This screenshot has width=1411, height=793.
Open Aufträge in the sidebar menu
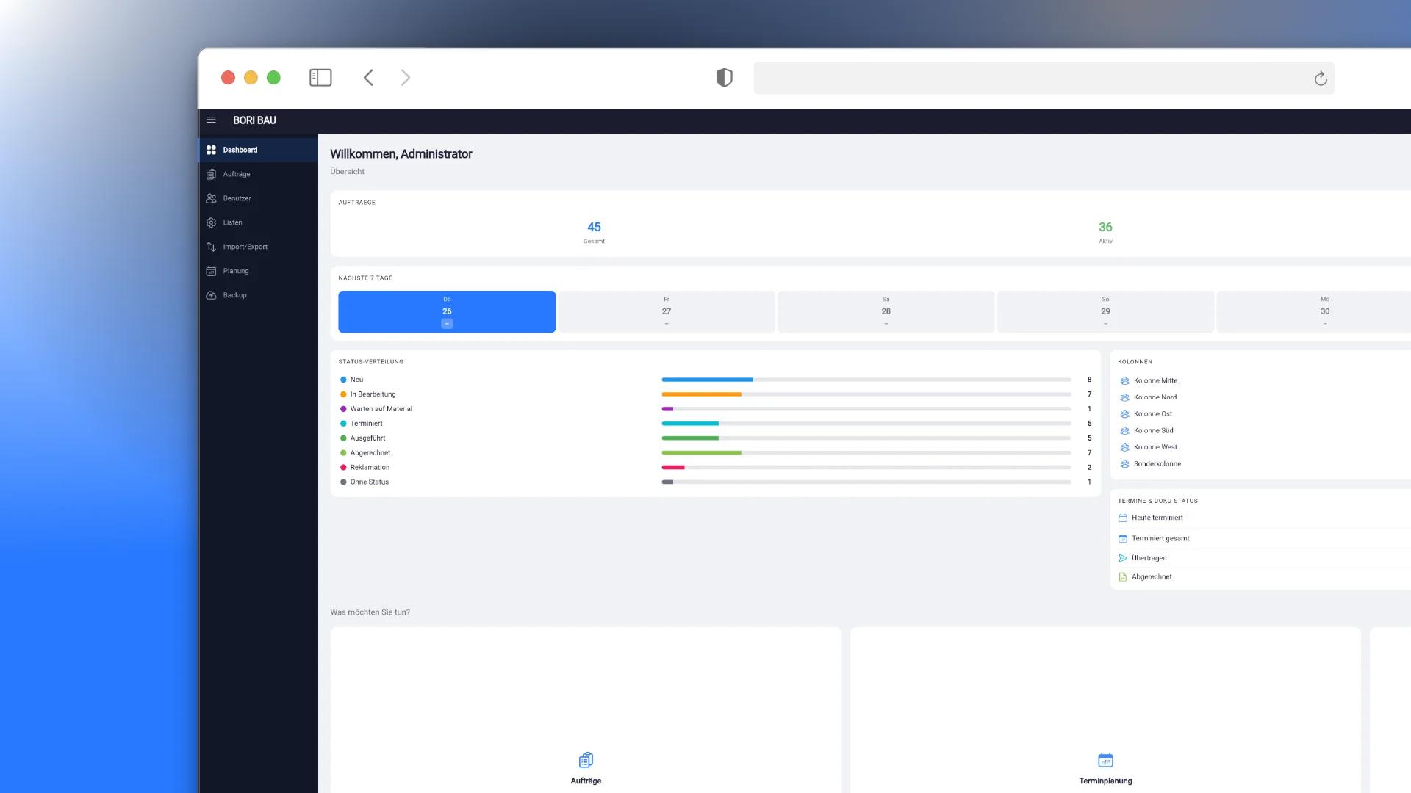(x=258, y=174)
